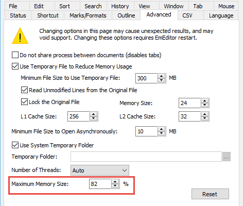Click the Temporary Folder browse ellipsis button
The width and height of the screenshot is (244, 206).
pos(226,157)
